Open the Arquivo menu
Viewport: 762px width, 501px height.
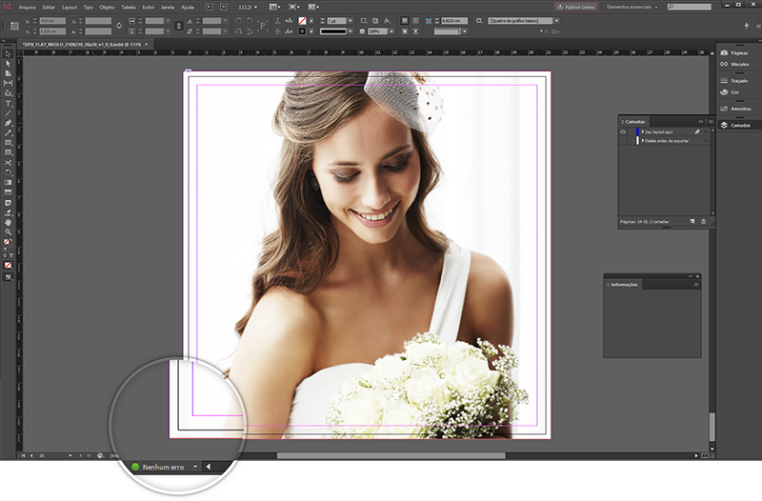click(28, 6)
